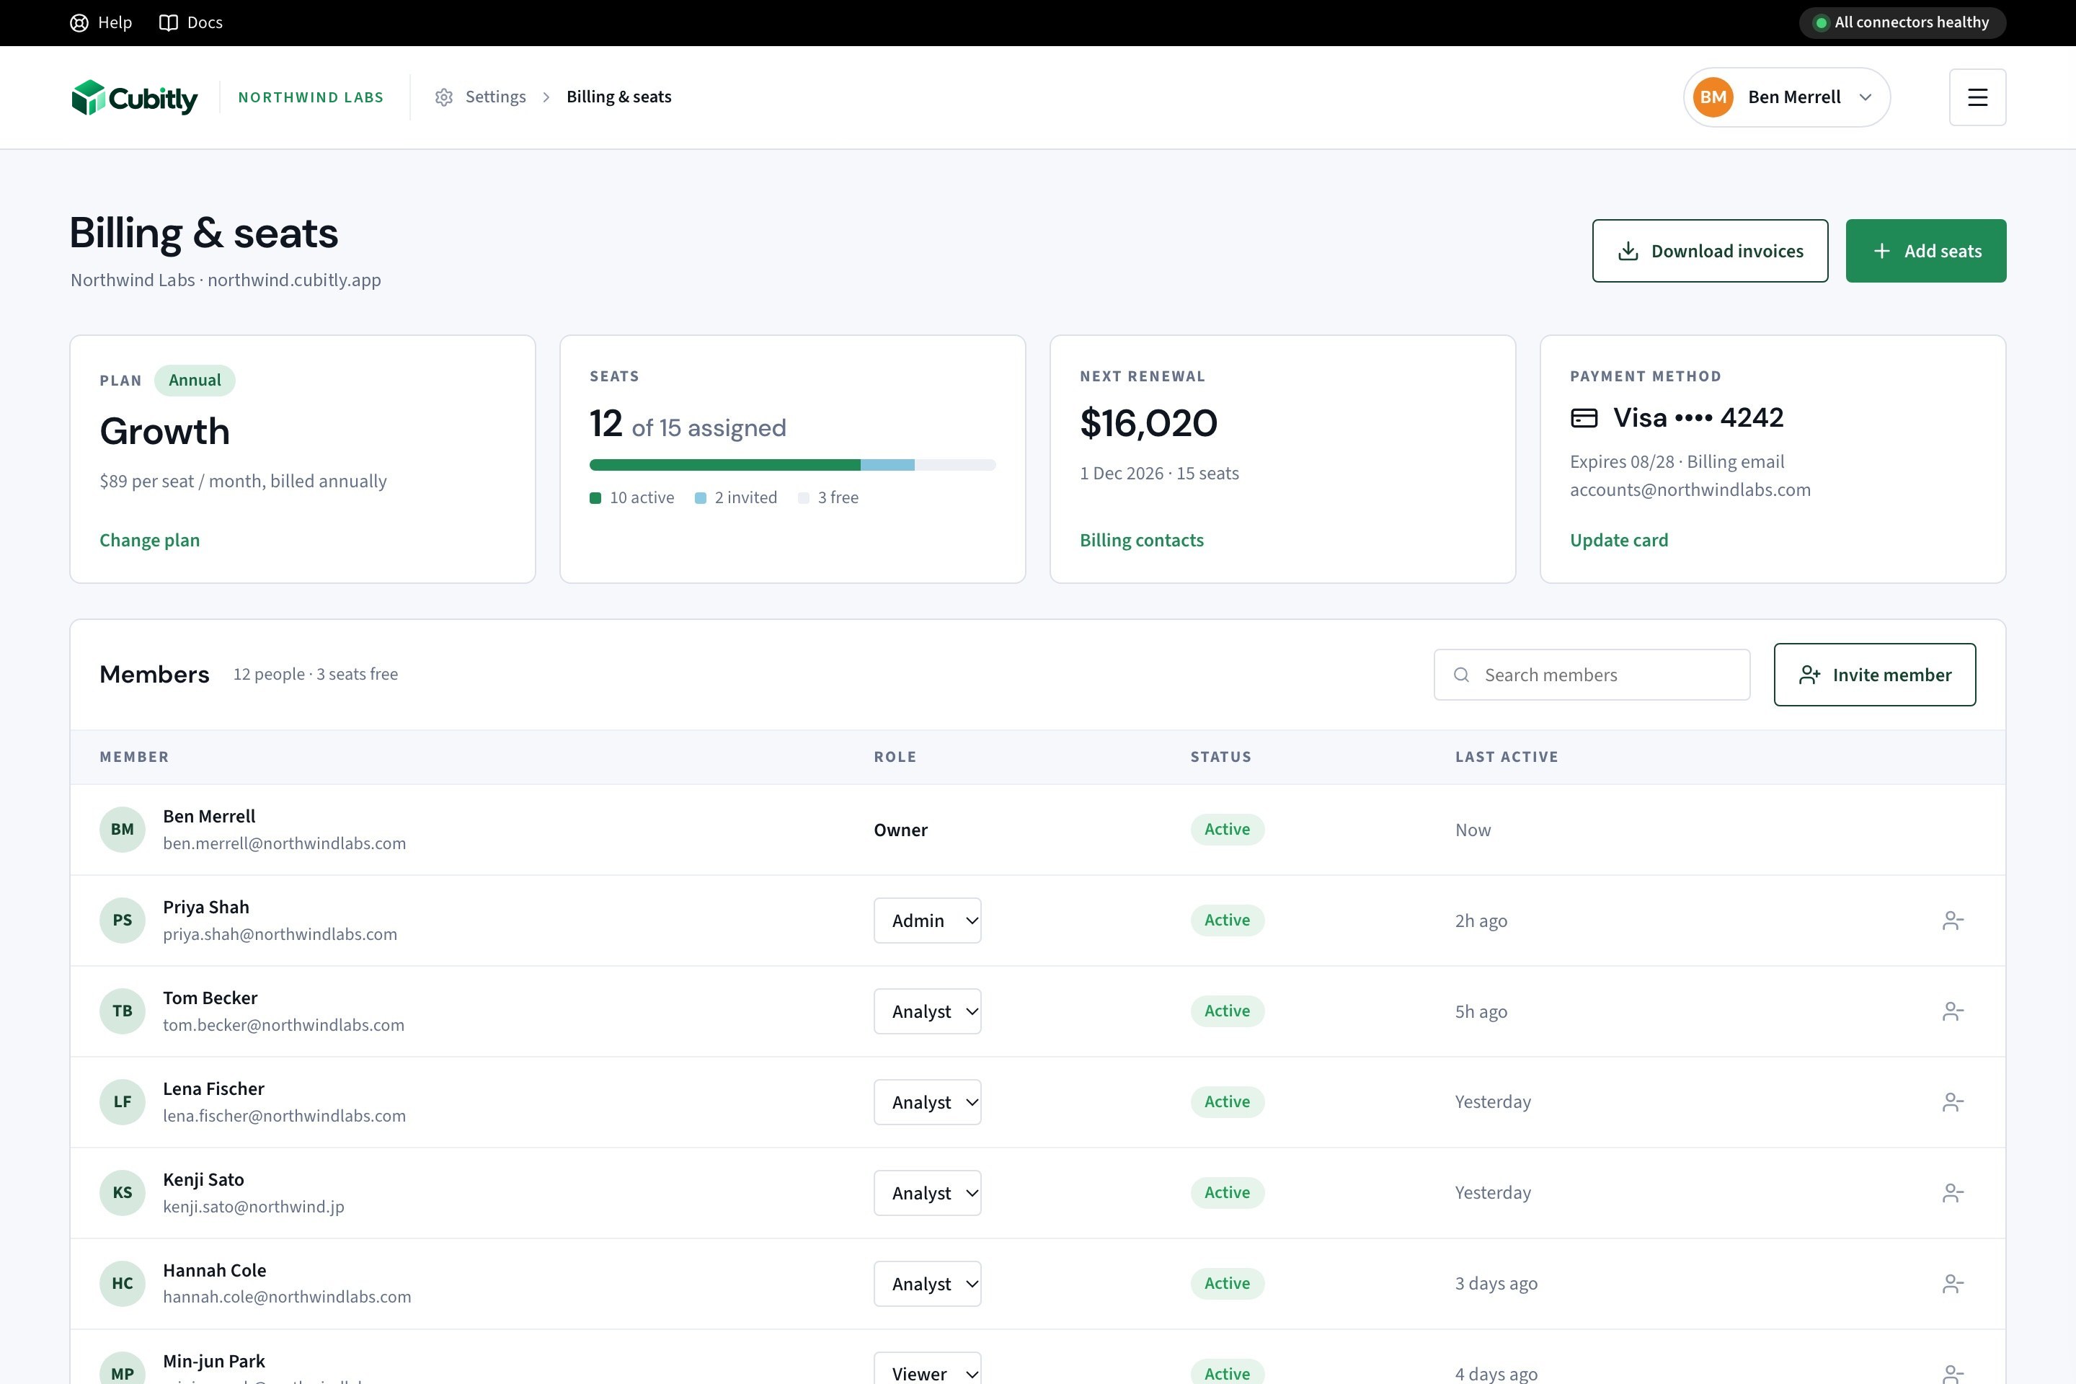2076x1384 pixels.
Task: Open the Help link
Action: pos(101,23)
